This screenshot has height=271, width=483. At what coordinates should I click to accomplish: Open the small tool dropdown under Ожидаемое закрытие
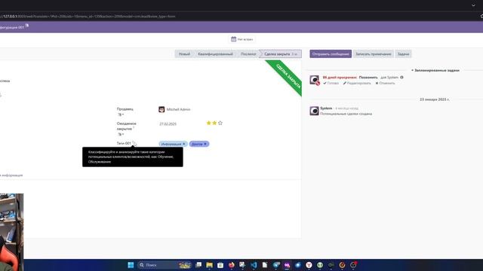[x=121, y=134]
